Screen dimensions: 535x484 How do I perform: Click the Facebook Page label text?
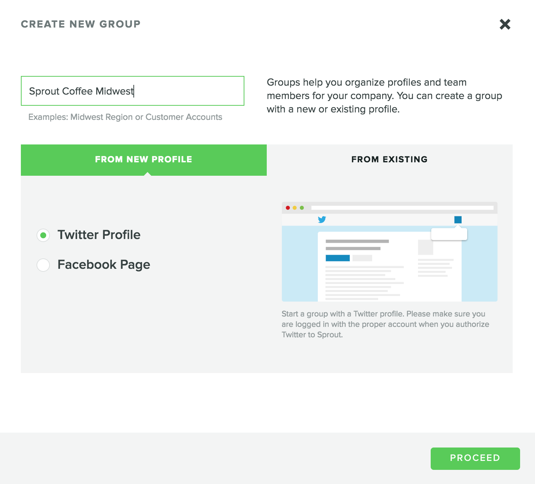tap(104, 265)
